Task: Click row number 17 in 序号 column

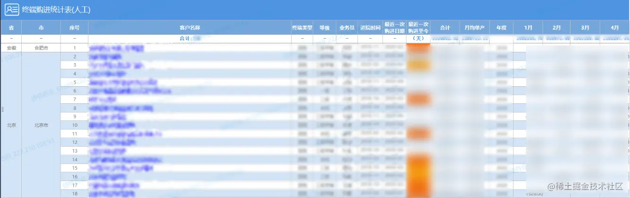Action: click(x=75, y=185)
